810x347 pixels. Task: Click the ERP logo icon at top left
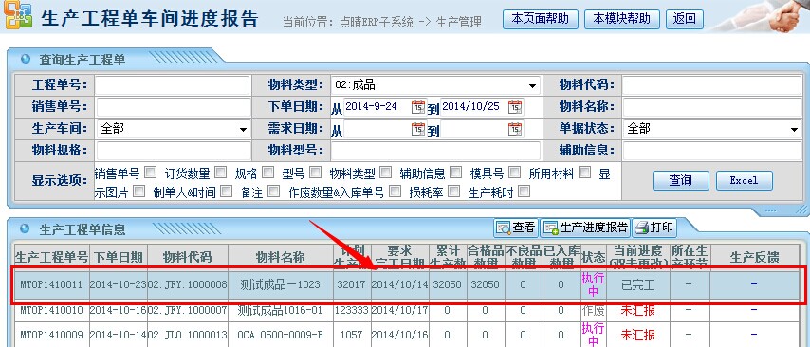point(18,15)
